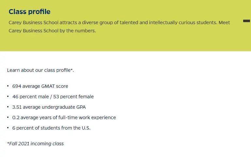This screenshot has width=251, height=157.
Task: Click 'Learn about our class profile' text
Action: (x=39, y=70)
